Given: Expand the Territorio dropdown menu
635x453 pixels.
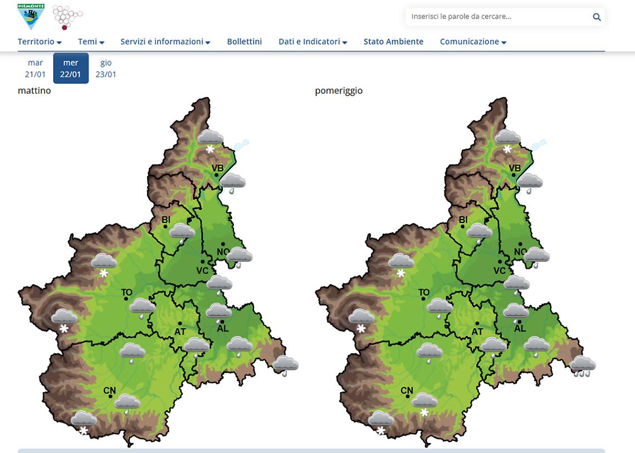Looking at the screenshot, I should point(40,42).
